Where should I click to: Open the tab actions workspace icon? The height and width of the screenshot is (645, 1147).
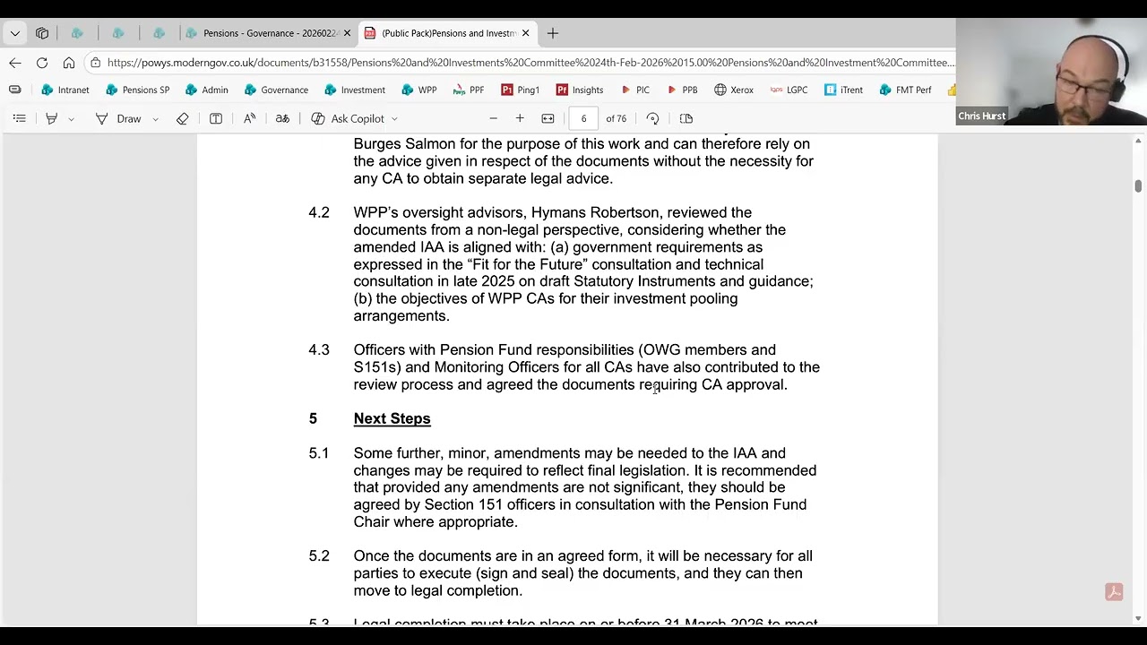42,33
